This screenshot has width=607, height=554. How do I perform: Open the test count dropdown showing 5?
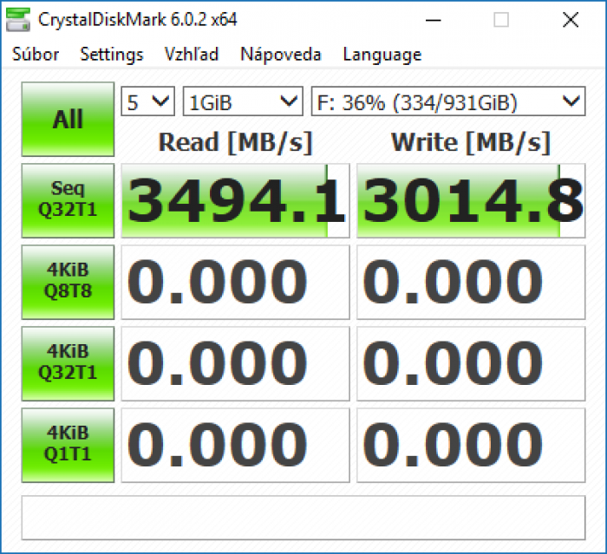[x=148, y=102]
